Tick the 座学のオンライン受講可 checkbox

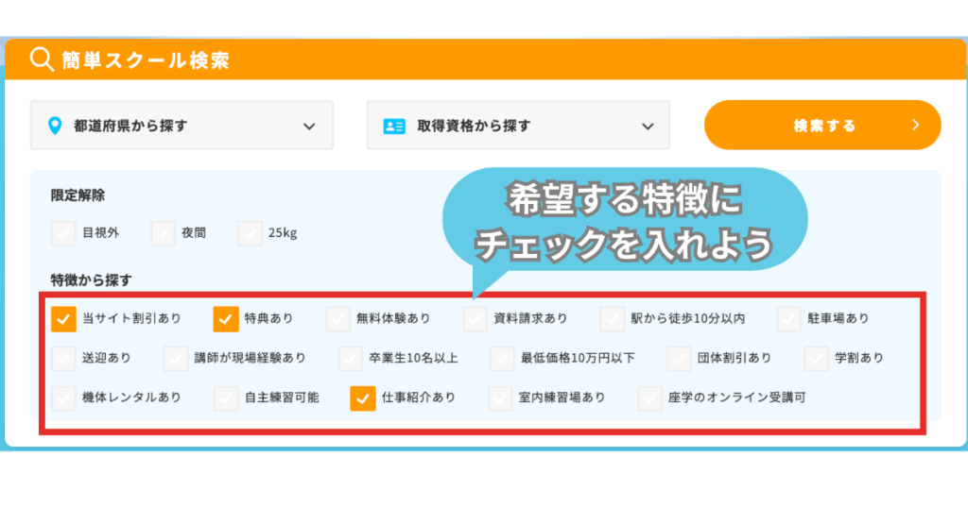650,398
